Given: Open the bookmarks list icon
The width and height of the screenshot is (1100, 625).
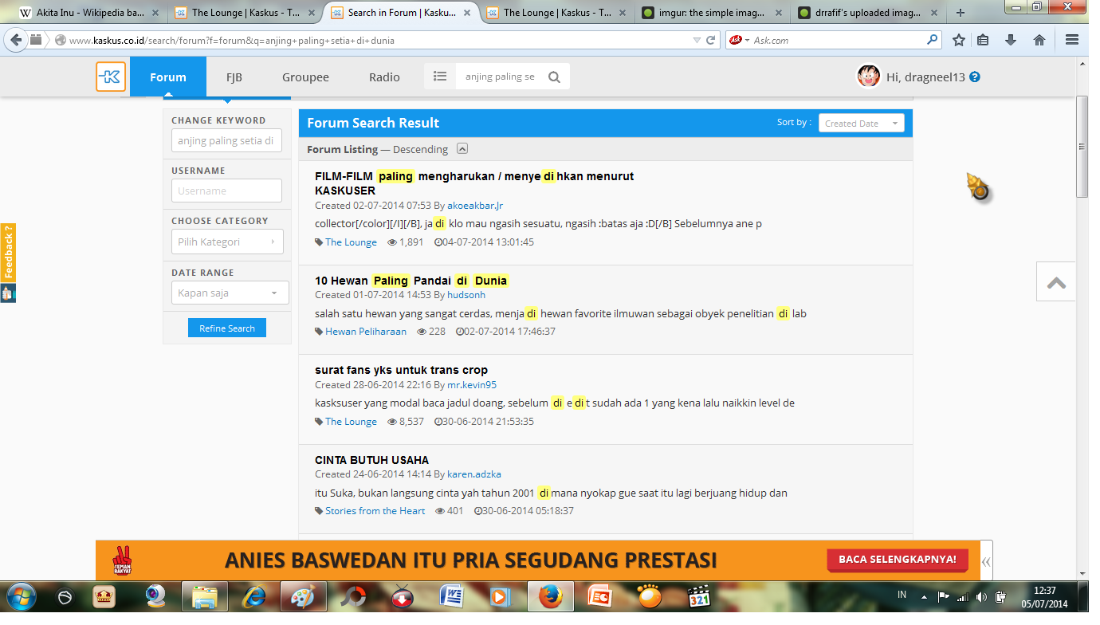Looking at the screenshot, I should 983,40.
